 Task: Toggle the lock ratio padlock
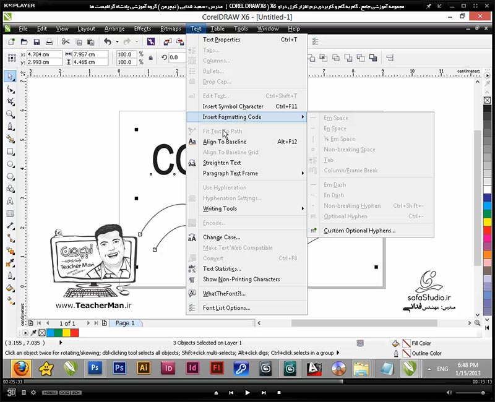pos(150,58)
